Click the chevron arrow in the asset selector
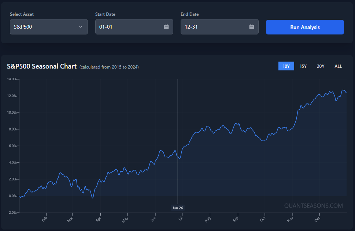The height and width of the screenshot is (231, 355). pos(81,27)
